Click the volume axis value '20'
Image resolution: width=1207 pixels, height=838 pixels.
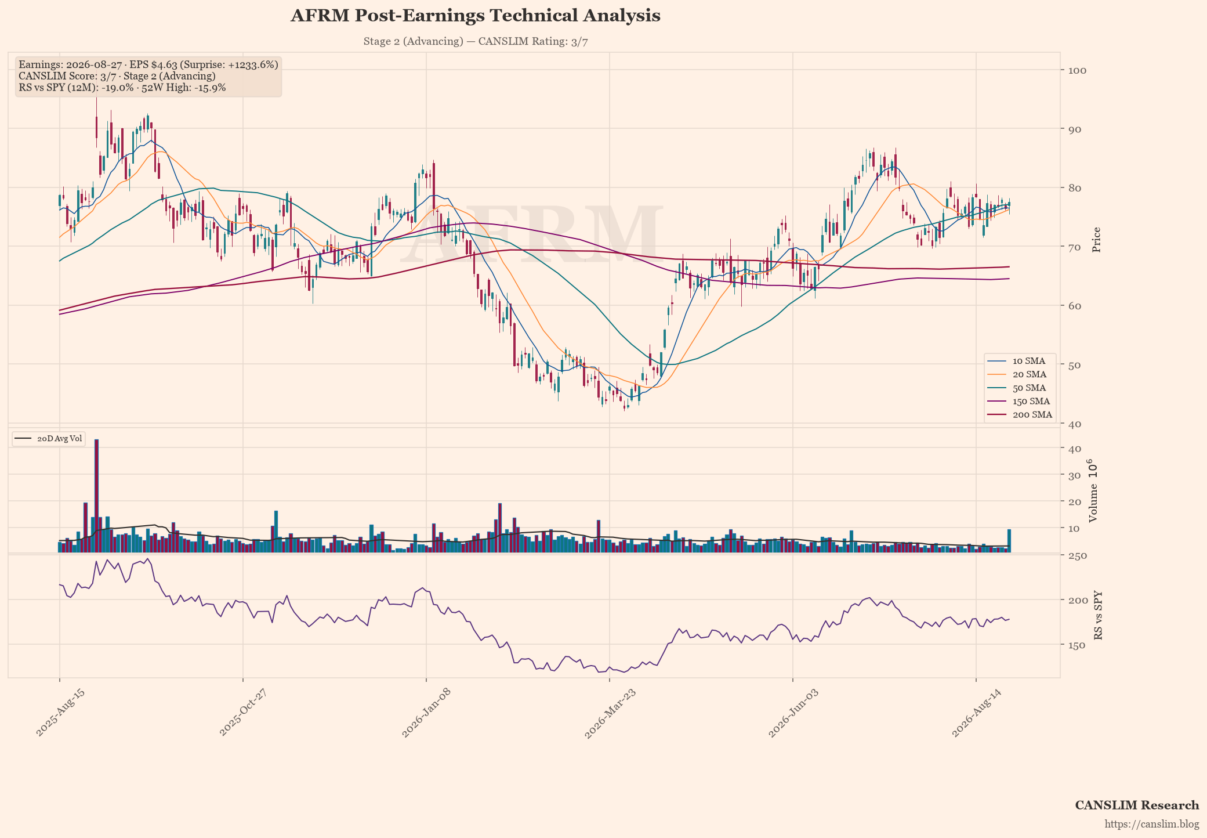point(1074,501)
